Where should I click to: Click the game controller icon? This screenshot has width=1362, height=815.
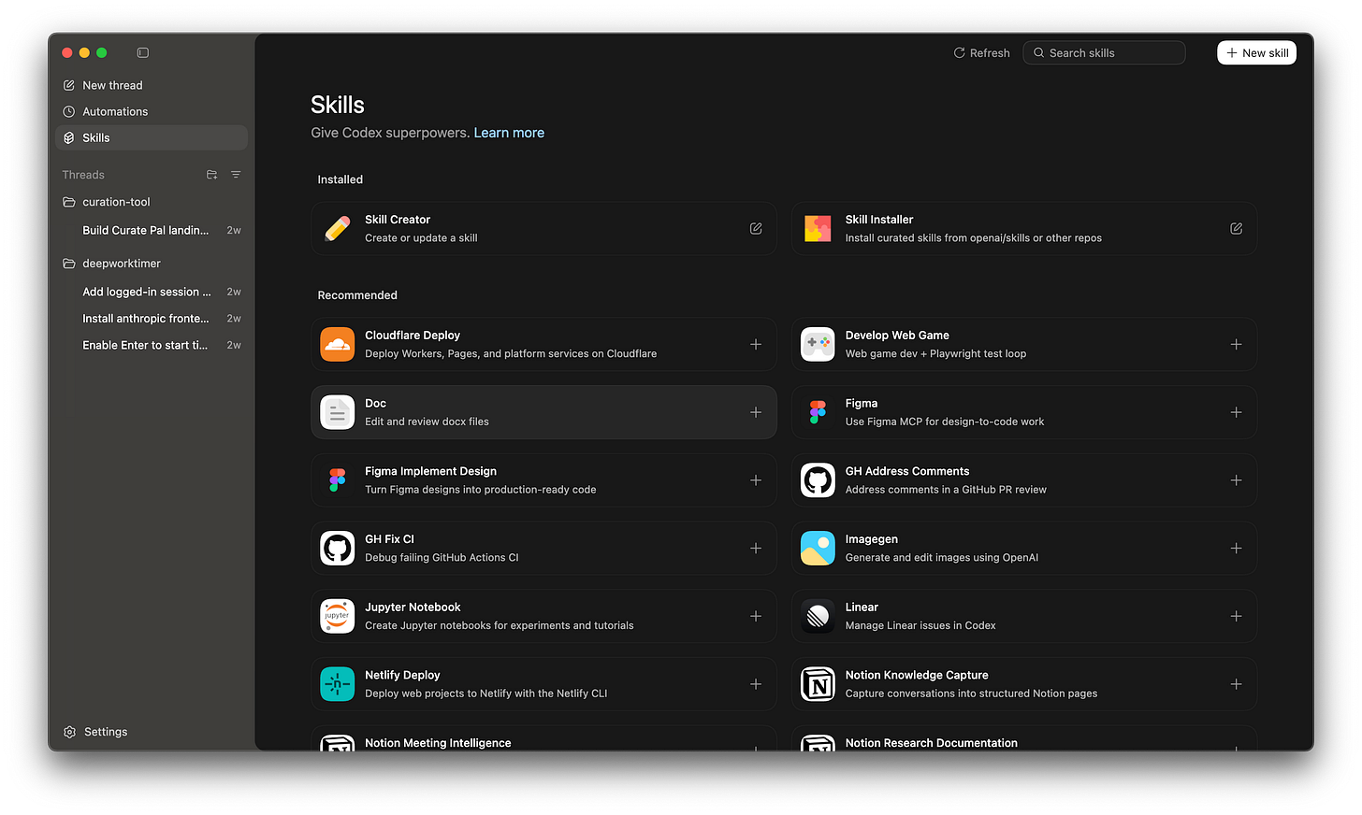click(818, 344)
